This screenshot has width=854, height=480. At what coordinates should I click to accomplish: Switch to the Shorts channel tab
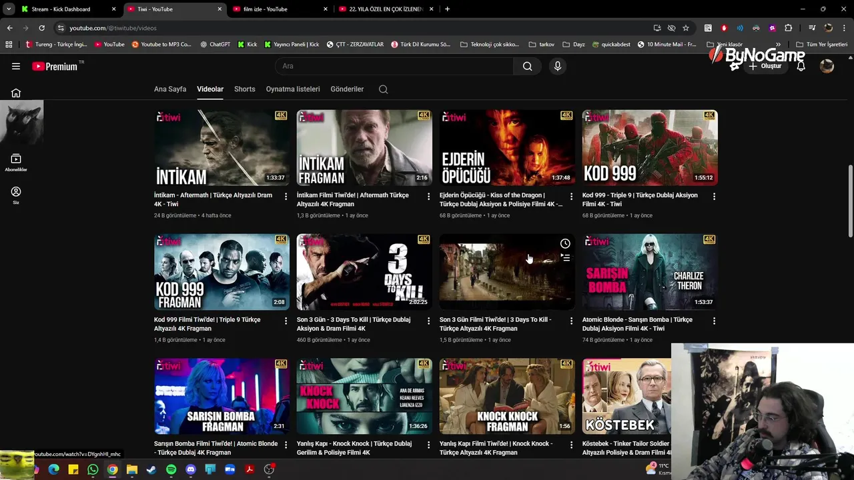coord(245,89)
